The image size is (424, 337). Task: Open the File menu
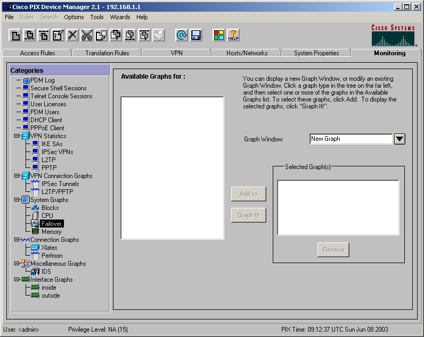(x=9, y=17)
